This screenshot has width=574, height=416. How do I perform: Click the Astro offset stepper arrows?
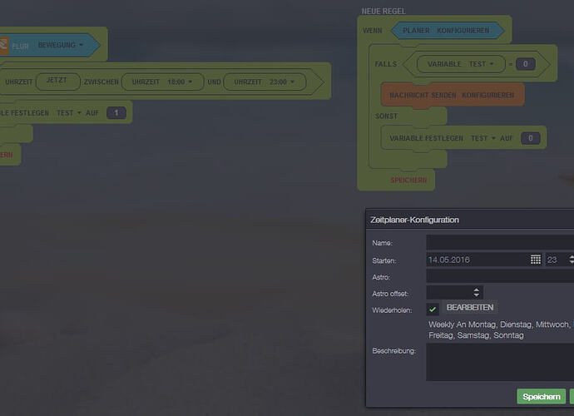[x=477, y=293]
